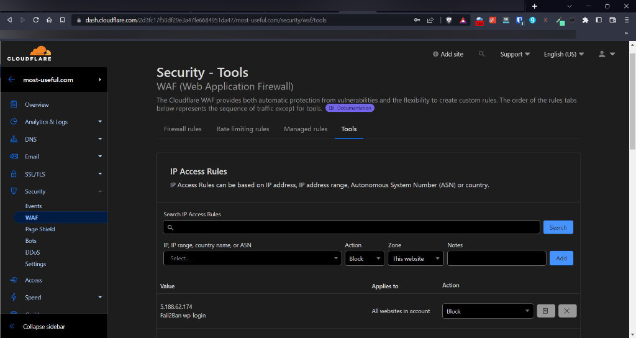Viewport: 636px width, 338px height.
Task: Delete the 5.188.62.174 rule with X button
Action: tap(567, 311)
